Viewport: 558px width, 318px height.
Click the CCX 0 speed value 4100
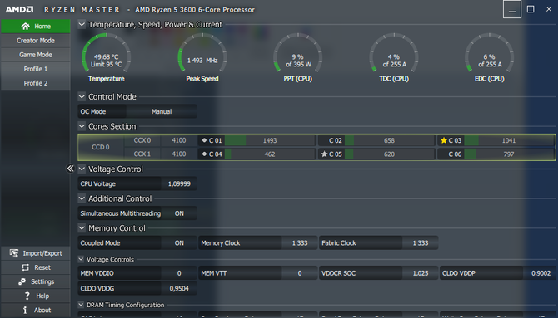click(179, 140)
